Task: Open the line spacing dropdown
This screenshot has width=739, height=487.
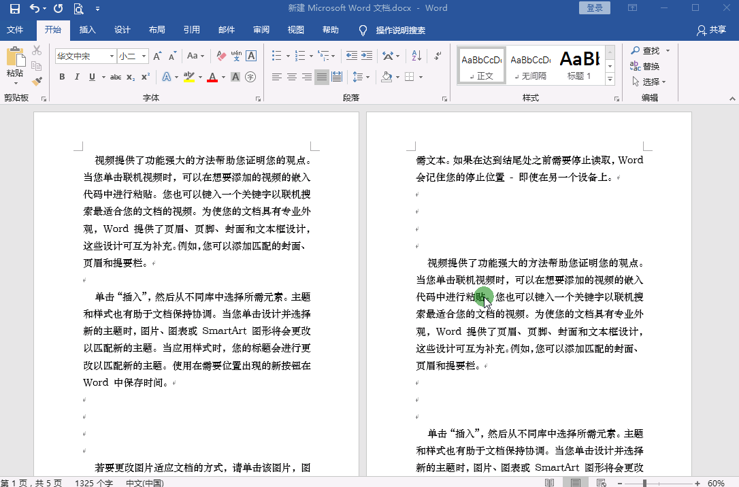Action: tap(361, 77)
